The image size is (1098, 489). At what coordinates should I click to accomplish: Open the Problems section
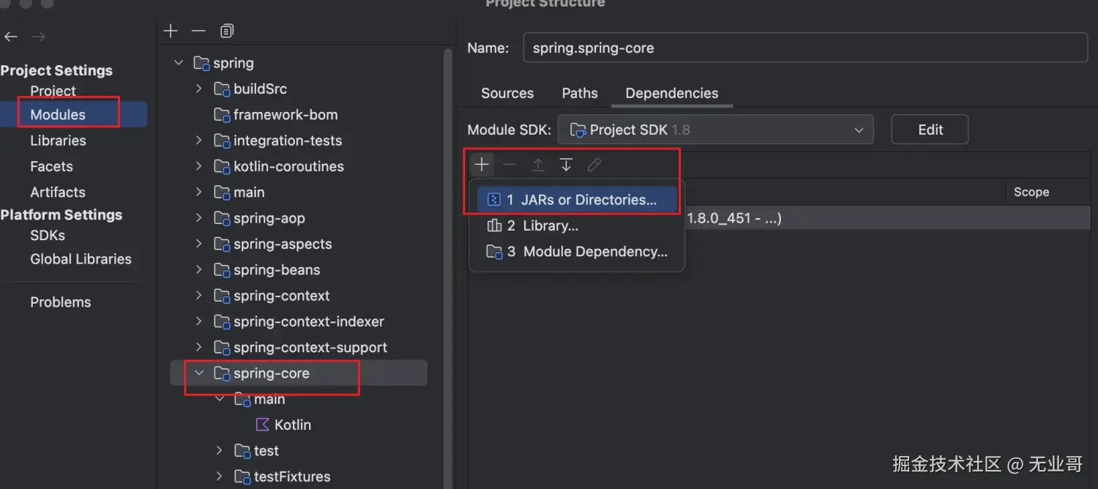[x=61, y=302]
